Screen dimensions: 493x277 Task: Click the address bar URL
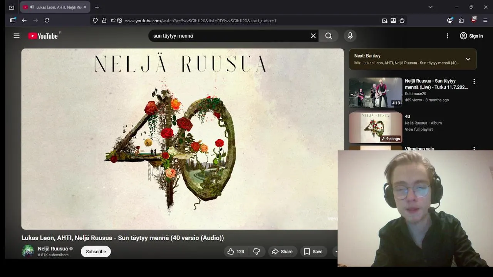(200, 21)
